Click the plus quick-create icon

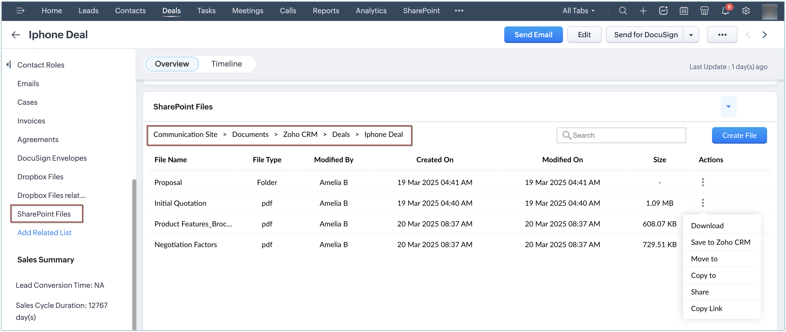tap(643, 11)
